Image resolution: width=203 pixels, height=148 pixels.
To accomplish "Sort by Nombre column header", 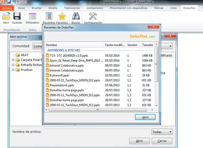I will [74, 45].
